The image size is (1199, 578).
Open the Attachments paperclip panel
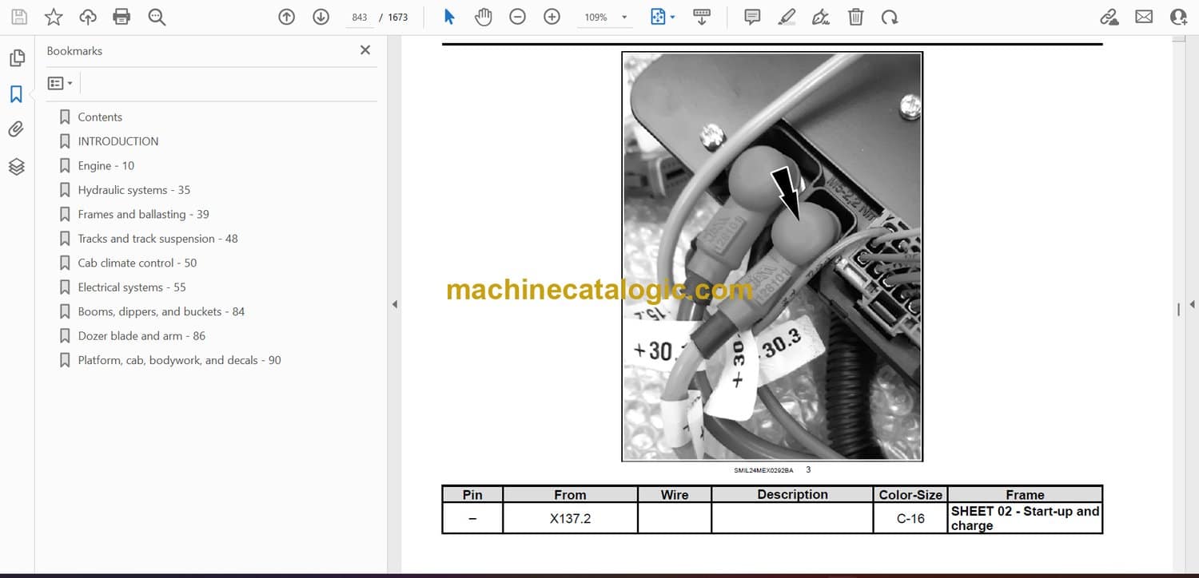coord(16,129)
